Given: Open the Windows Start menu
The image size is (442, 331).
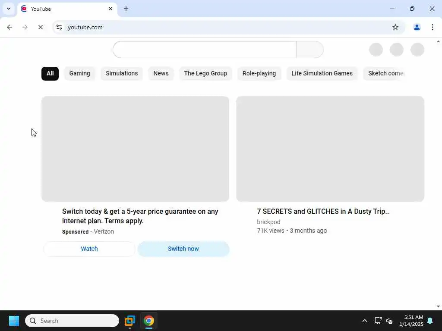Looking at the screenshot, I should tap(14, 321).
